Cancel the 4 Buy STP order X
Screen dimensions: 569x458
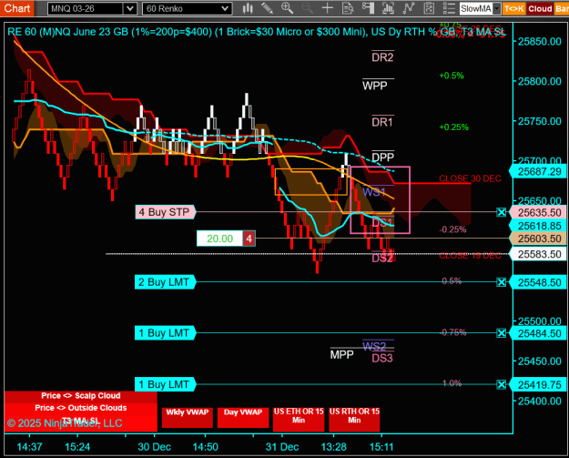coord(501,212)
